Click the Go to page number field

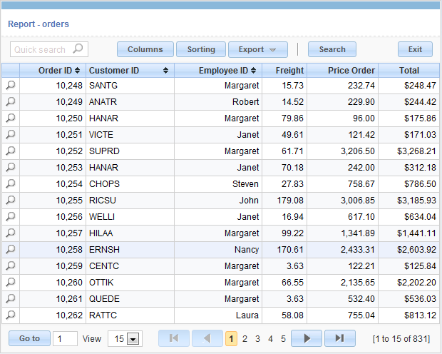[x=65, y=339]
